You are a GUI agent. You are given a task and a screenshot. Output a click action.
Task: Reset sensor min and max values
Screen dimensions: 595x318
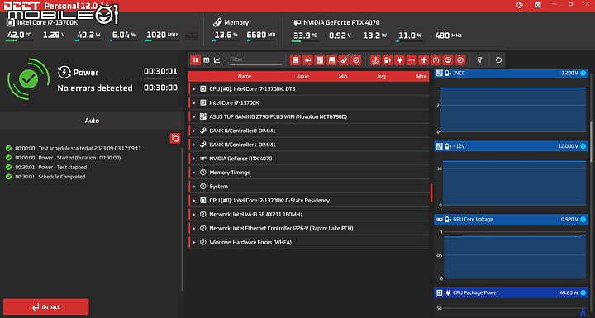point(498,60)
